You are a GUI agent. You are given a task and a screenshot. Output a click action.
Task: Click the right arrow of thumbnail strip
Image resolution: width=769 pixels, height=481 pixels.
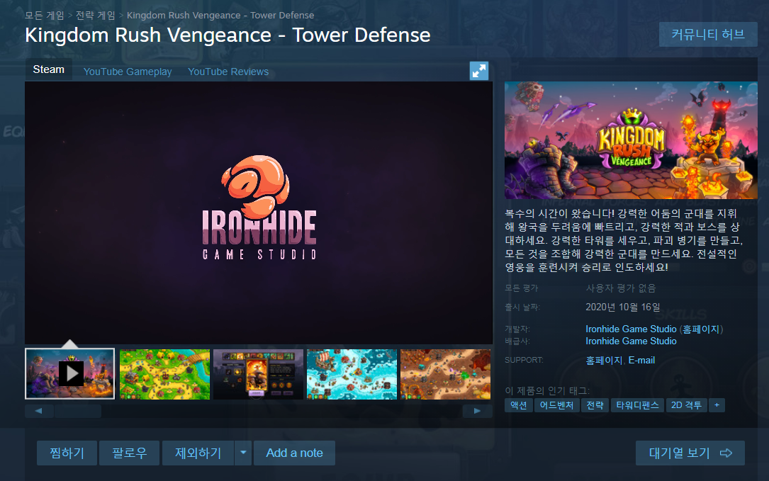[x=477, y=411]
